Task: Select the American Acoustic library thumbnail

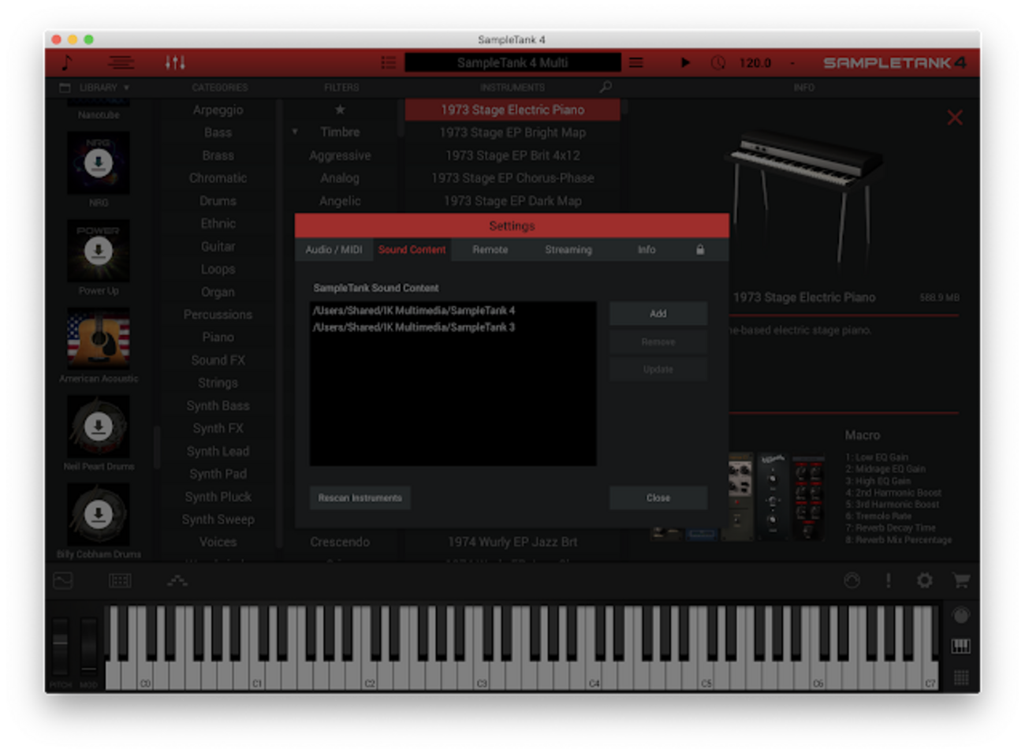Action: [99, 339]
